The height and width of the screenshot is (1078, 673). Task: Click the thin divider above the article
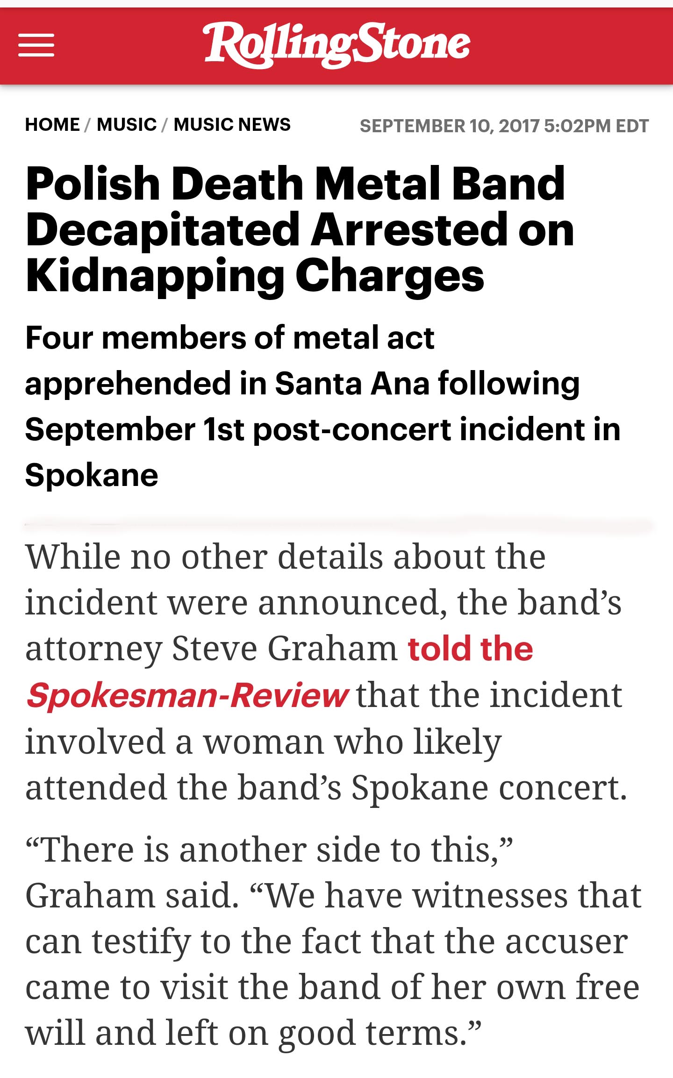pyautogui.click(x=338, y=525)
